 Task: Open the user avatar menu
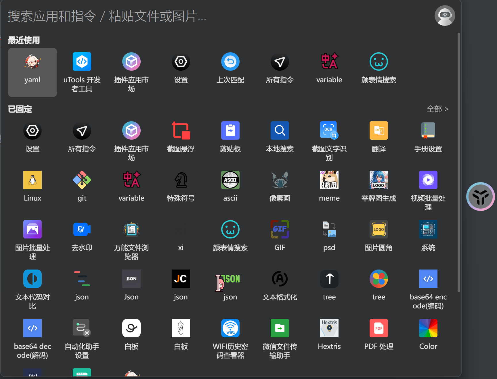[445, 16]
